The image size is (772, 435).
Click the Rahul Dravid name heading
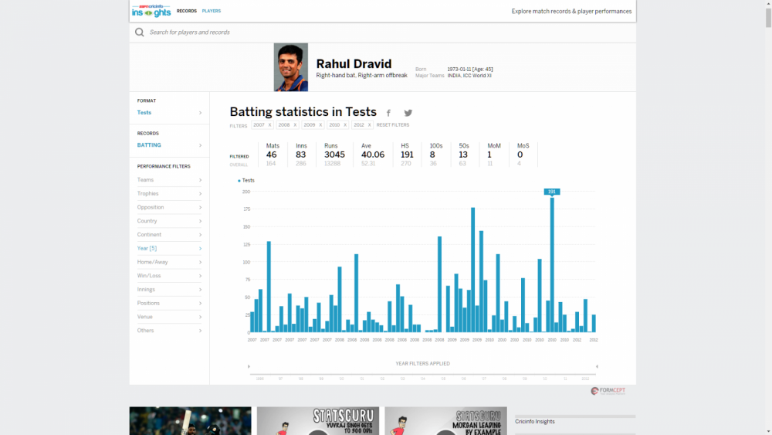pyautogui.click(x=354, y=64)
